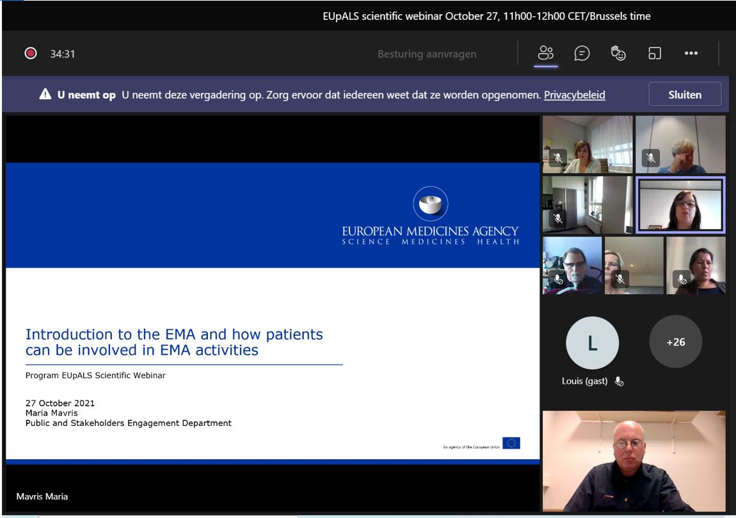The height and width of the screenshot is (518, 736).
Task: Click the 34:31 meeting timer
Action: (x=63, y=54)
